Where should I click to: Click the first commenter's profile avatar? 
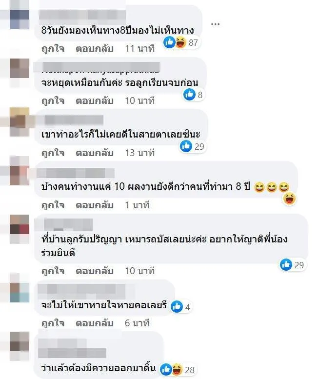[20, 20]
